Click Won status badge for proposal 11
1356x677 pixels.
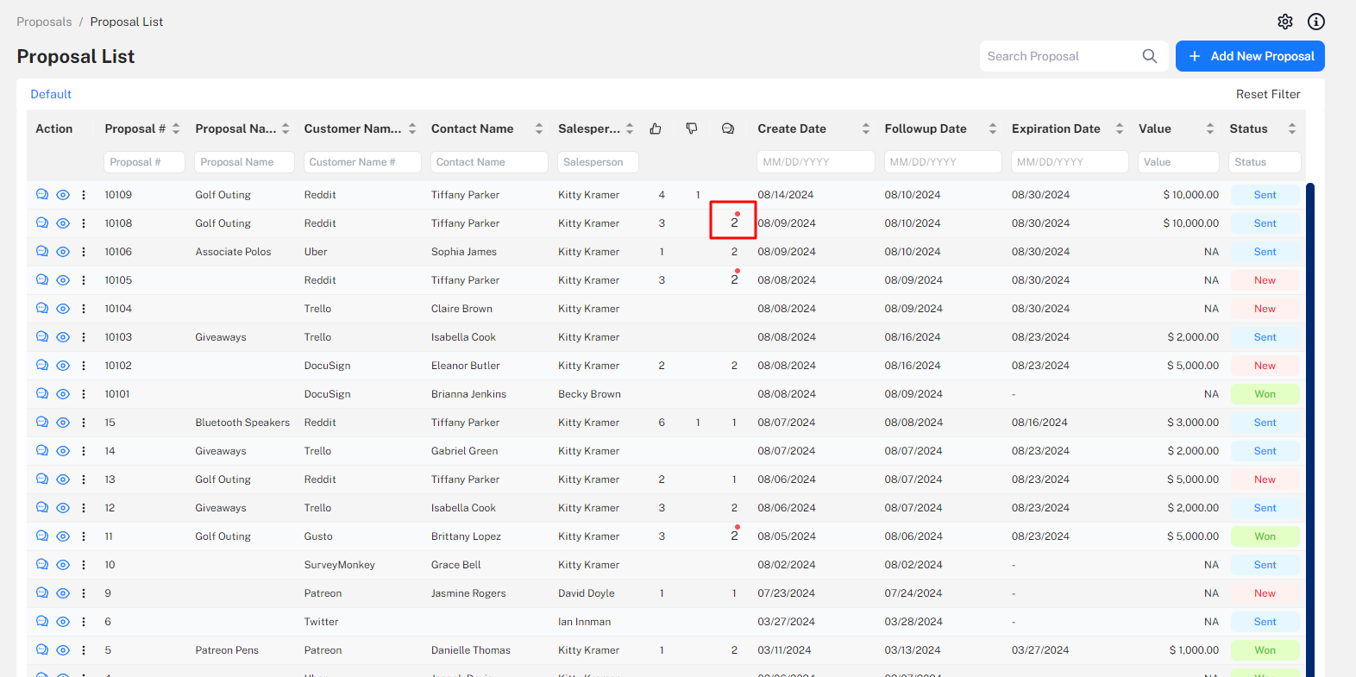[x=1265, y=536]
